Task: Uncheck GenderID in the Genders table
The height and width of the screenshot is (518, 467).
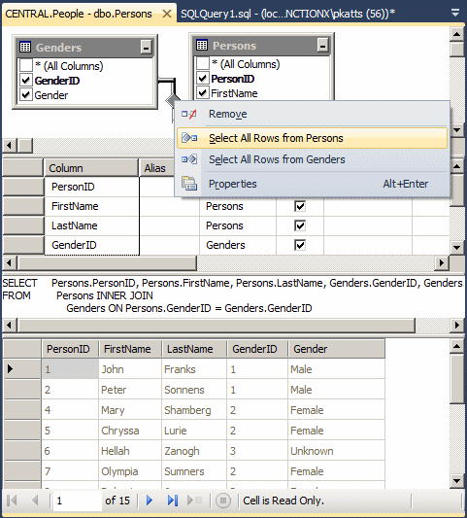Action: click(26, 81)
